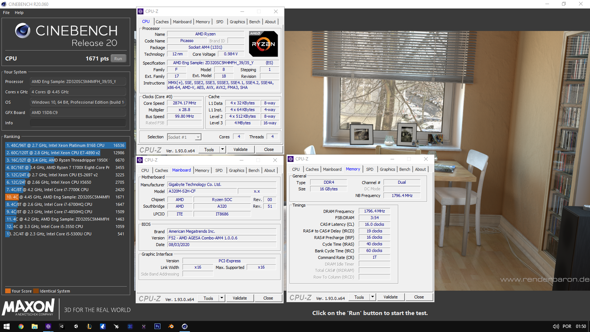Click the Info input field in Cinebench

(x=78, y=123)
